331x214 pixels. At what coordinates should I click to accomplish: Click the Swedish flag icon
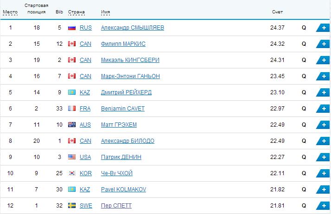pyautogui.click(x=72, y=206)
